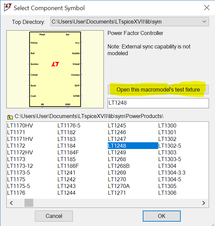This screenshot has width=215, height=226.
Task: Select LT1172 component
Action: point(16,146)
